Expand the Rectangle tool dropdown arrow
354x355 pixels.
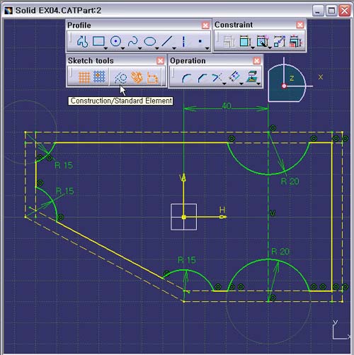105,48
